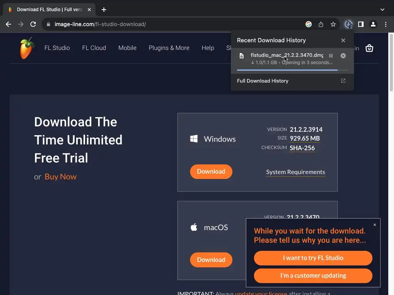
Task: Click the SHA-256 checksum link
Action: pos(302,148)
